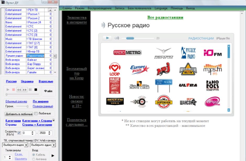The height and width of the screenshot is (161, 246).
Task: Click the radio player volume slider
Action: coord(138,38)
